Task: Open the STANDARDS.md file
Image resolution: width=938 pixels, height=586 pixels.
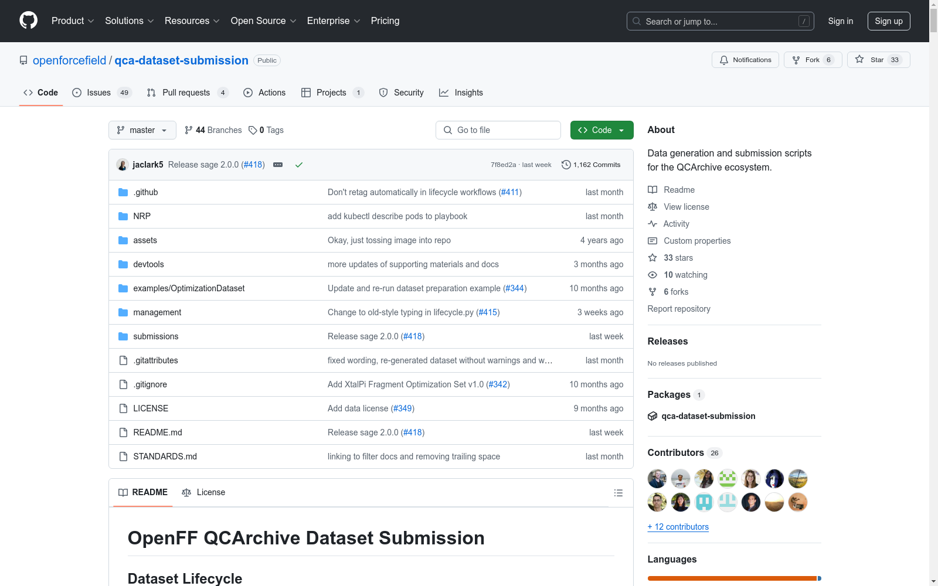Action: click(x=165, y=456)
